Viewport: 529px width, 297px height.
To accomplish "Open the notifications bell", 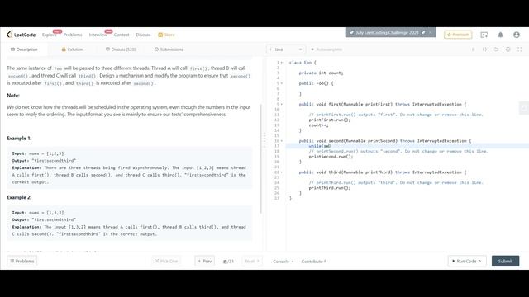I will point(500,35).
